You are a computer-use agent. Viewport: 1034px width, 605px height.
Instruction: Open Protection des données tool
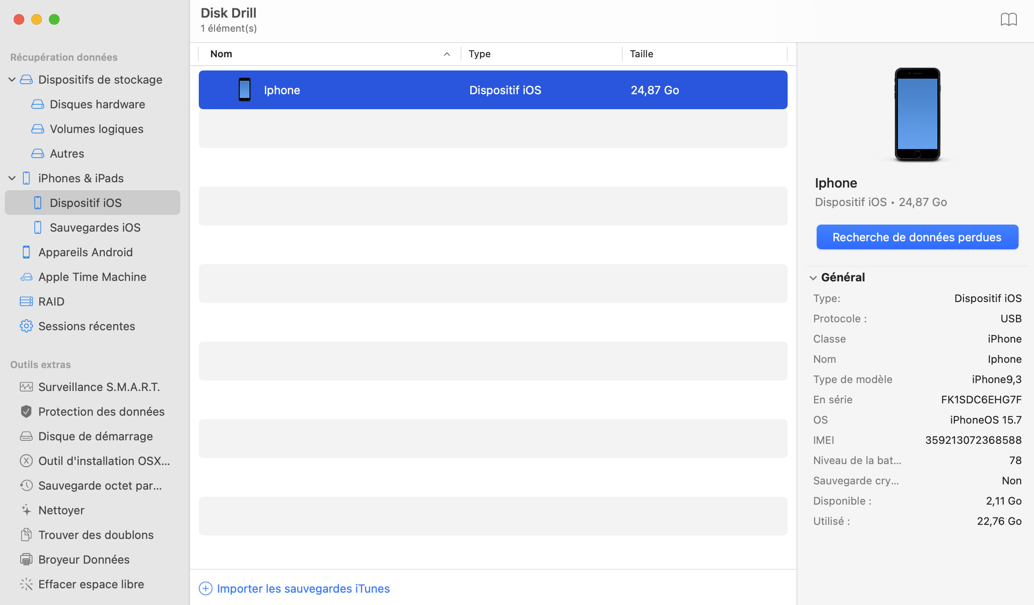(x=101, y=412)
